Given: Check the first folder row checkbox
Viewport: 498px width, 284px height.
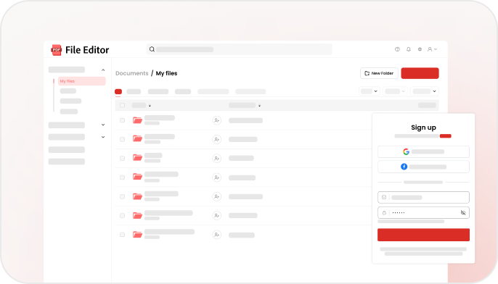Looking at the screenshot, I should (x=122, y=120).
